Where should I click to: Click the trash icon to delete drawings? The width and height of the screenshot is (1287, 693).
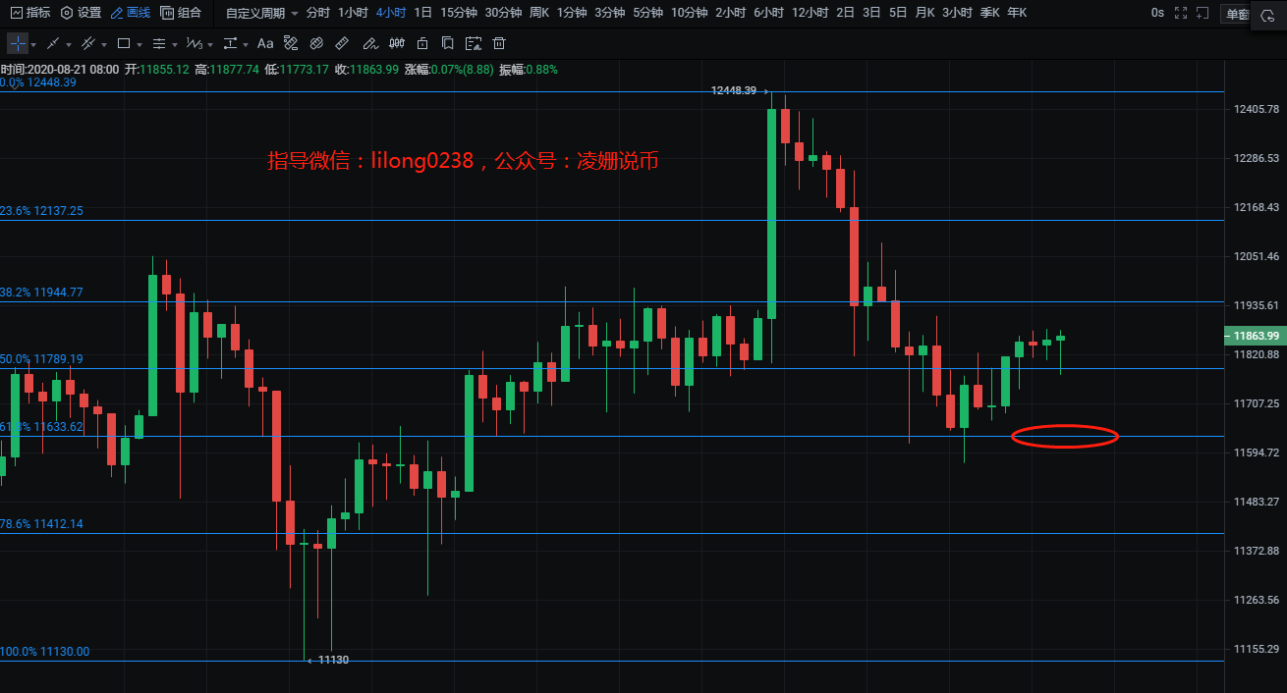point(499,44)
